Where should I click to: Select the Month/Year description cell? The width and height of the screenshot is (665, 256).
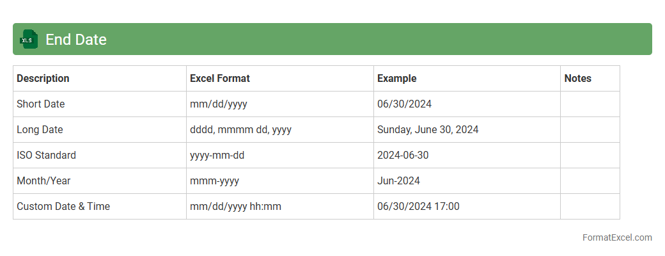43,181
